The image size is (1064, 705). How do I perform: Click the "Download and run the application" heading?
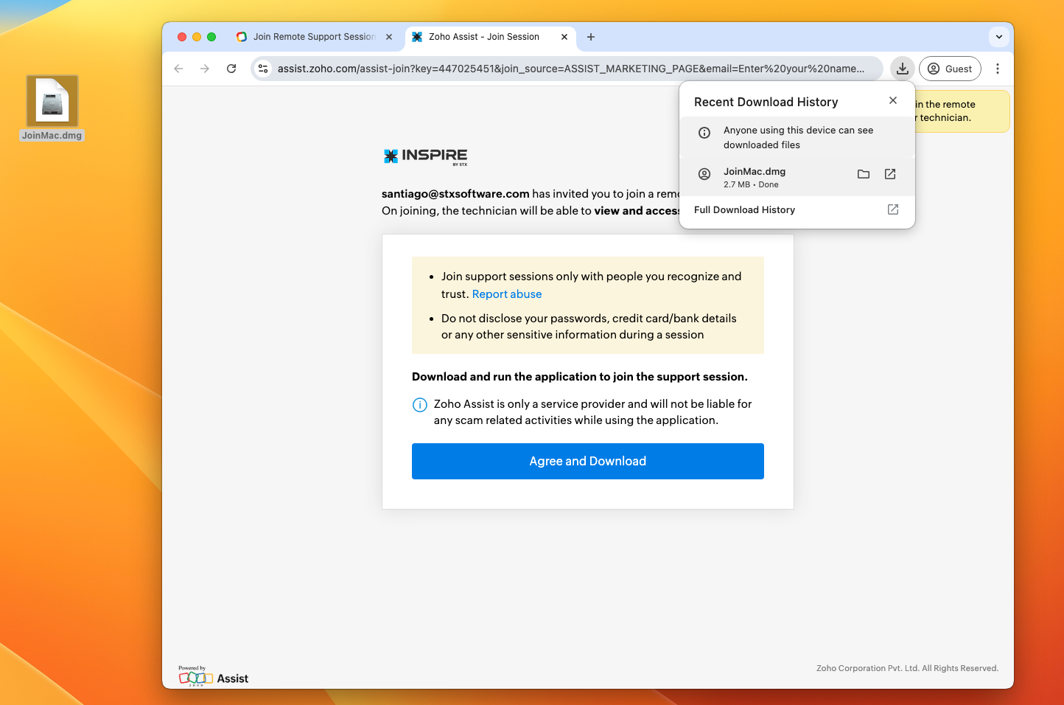coord(580,377)
